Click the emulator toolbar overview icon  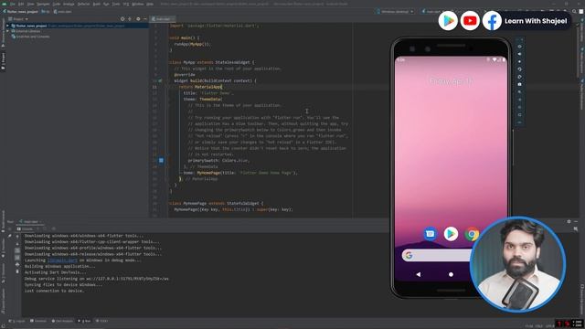tap(519, 115)
